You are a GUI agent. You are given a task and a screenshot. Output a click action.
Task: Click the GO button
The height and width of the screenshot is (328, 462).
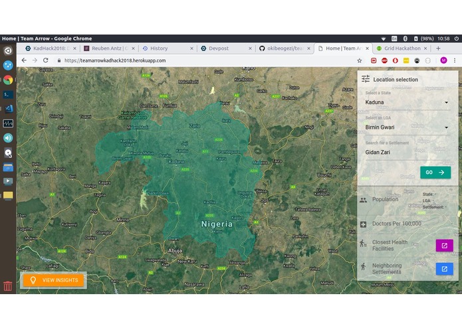coord(435,173)
